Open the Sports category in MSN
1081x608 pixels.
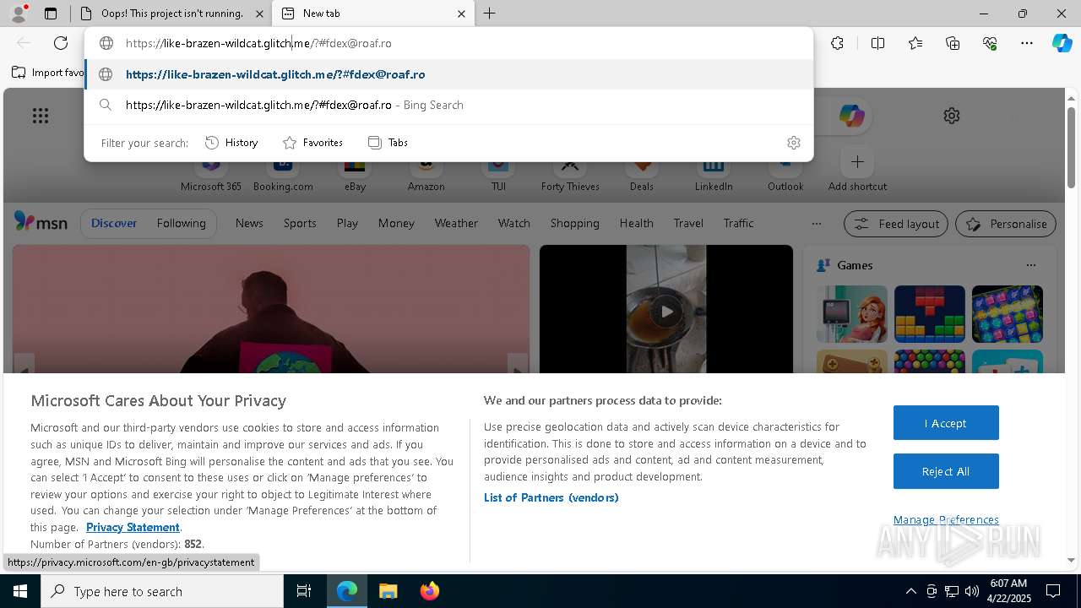click(300, 223)
